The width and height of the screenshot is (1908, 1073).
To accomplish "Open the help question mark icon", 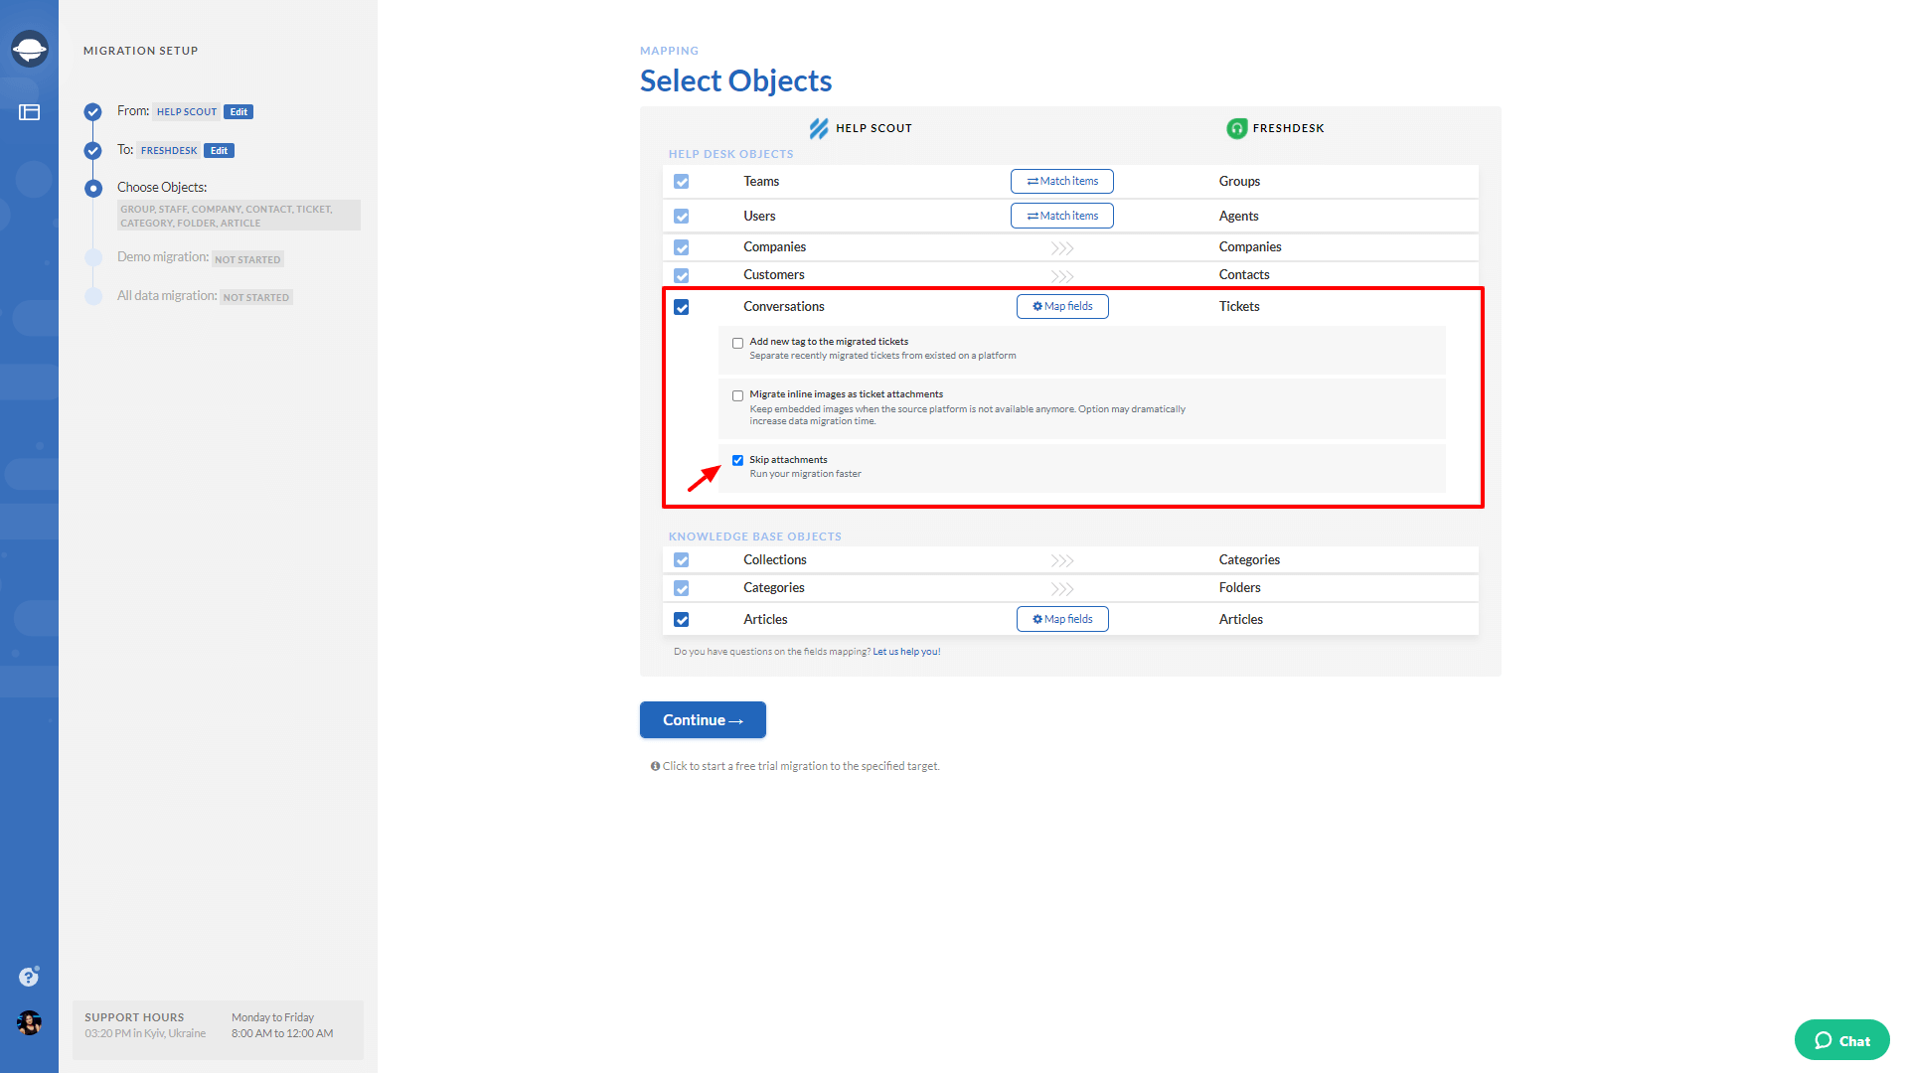I will click(x=29, y=977).
